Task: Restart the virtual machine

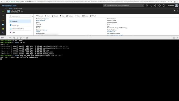Action: [55, 16]
